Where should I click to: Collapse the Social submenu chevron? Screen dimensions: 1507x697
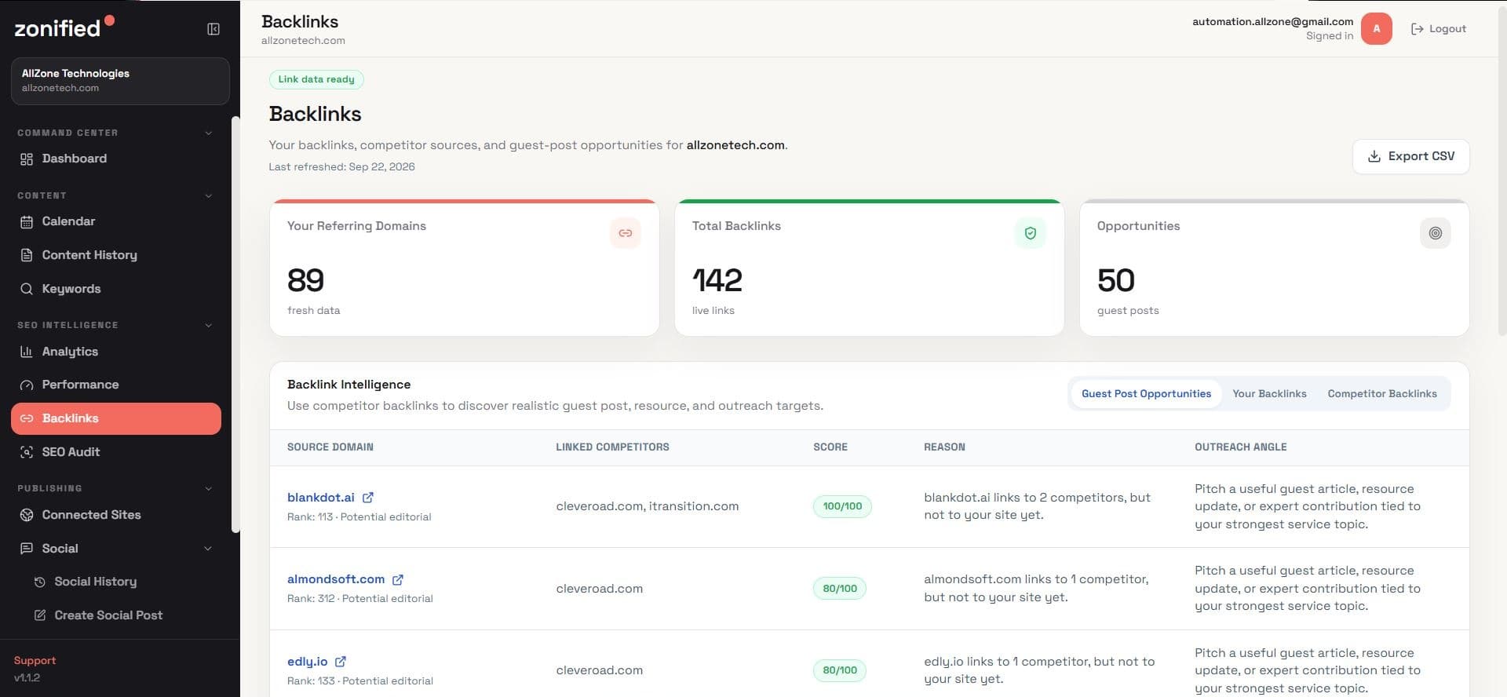(x=208, y=549)
